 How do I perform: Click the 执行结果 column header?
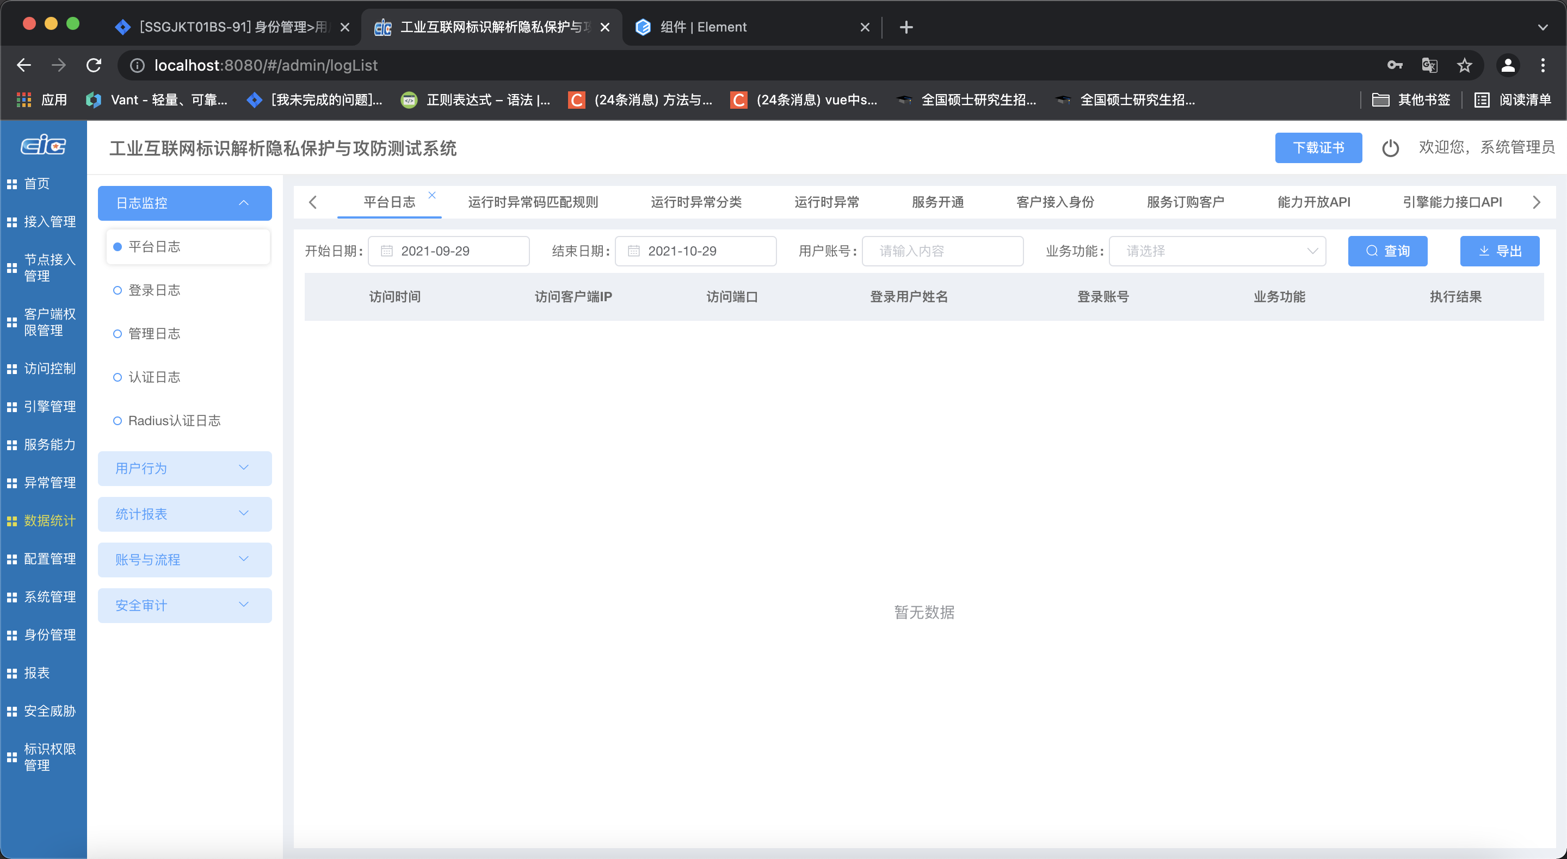pyautogui.click(x=1455, y=297)
